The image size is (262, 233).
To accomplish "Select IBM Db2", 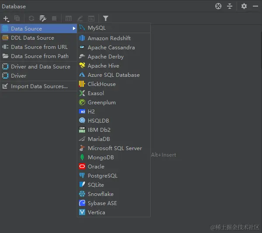I will pyautogui.click(x=114, y=130).
